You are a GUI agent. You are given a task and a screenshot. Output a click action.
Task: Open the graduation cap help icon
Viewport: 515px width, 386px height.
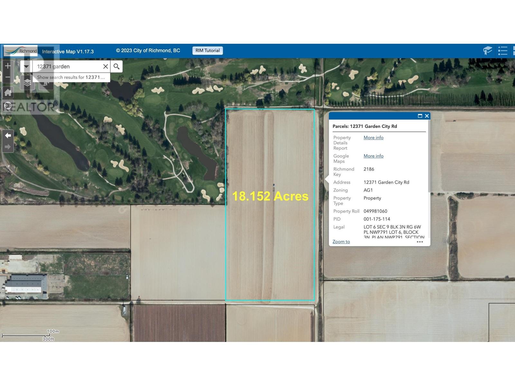[x=487, y=51]
